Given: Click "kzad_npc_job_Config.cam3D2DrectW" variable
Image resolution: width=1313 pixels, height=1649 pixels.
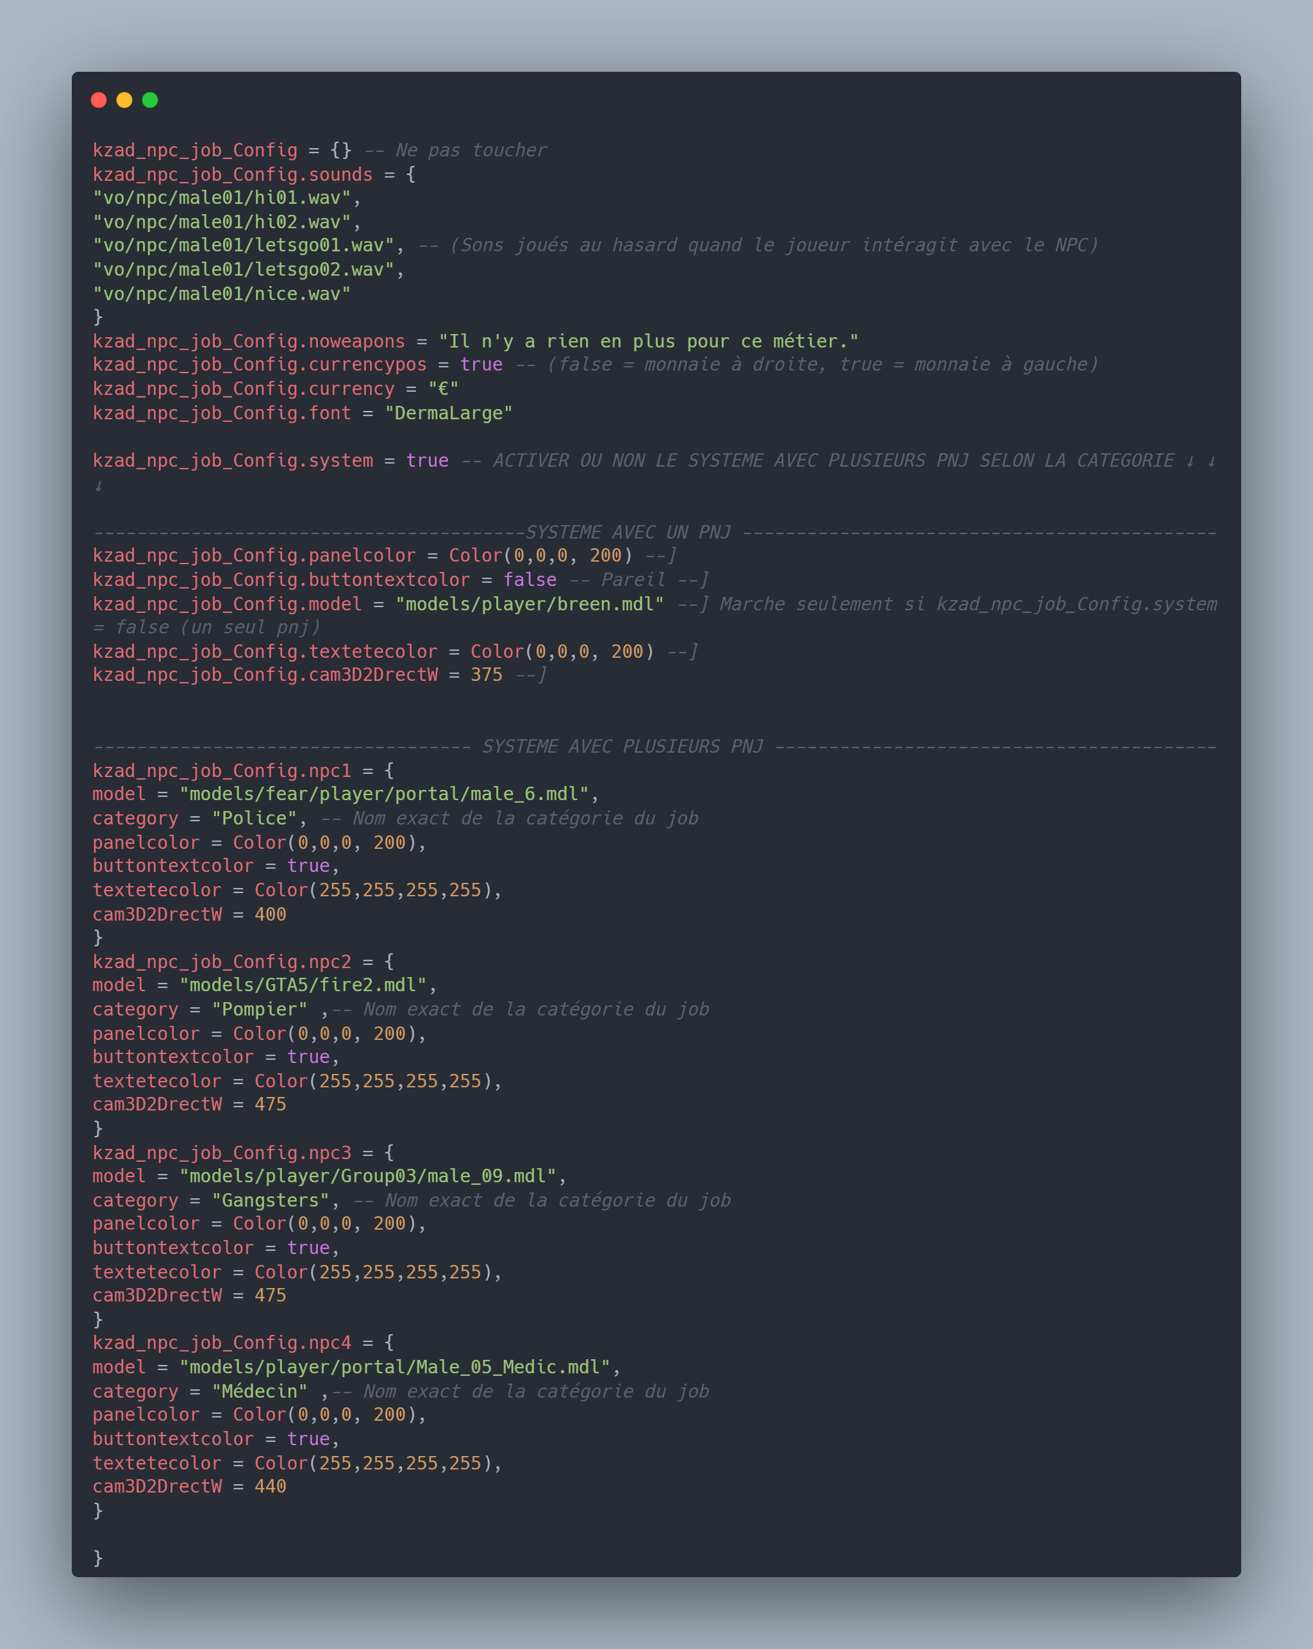Looking at the screenshot, I should coord(265,675).
